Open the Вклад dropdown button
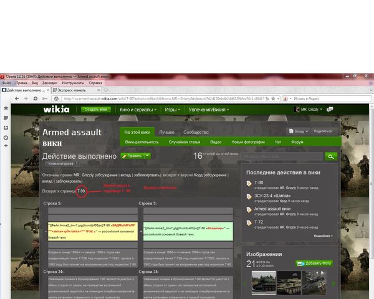The height and width of the screenshot is (299, 374). pyautogui.click(x=298, y=131)
